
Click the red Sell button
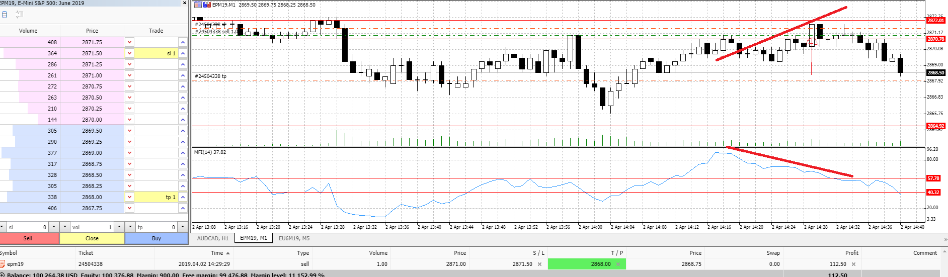[29, 238]
